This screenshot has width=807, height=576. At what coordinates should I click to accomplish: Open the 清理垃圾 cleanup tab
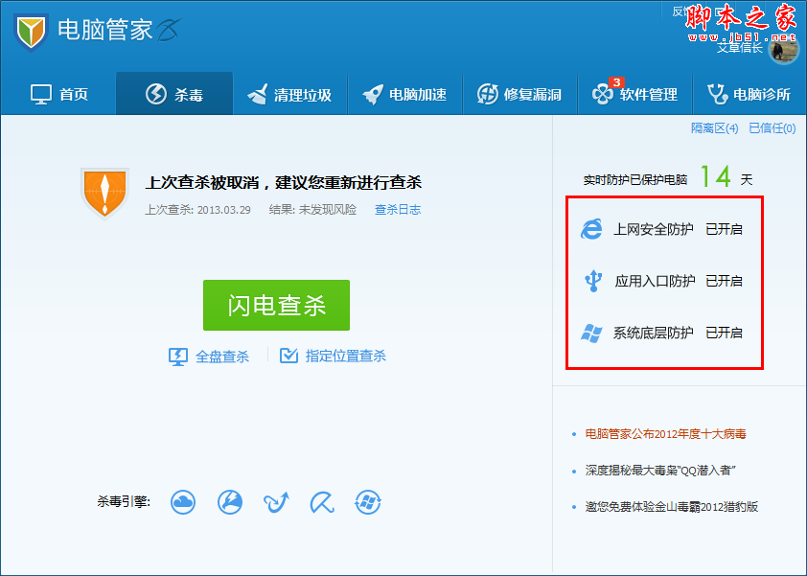coord(290,94)
